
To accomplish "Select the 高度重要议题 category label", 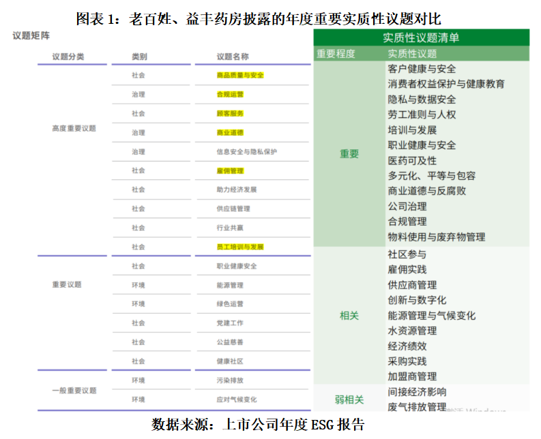I will 74,129.
